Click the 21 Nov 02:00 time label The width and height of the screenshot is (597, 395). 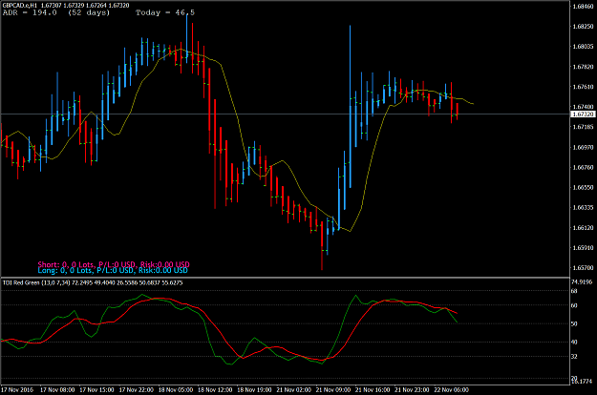pyautogui.click(x=294, y=390)
